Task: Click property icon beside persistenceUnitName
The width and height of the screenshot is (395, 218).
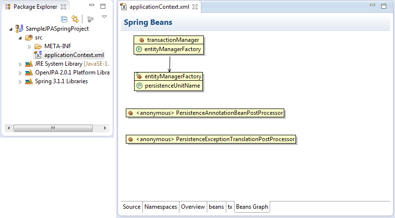Action: click(x=139, y=86)
